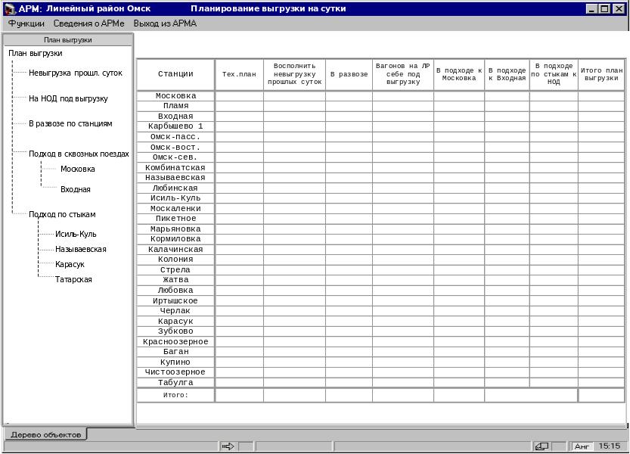Select Называевская in the tree

click(x=81, y=249)
